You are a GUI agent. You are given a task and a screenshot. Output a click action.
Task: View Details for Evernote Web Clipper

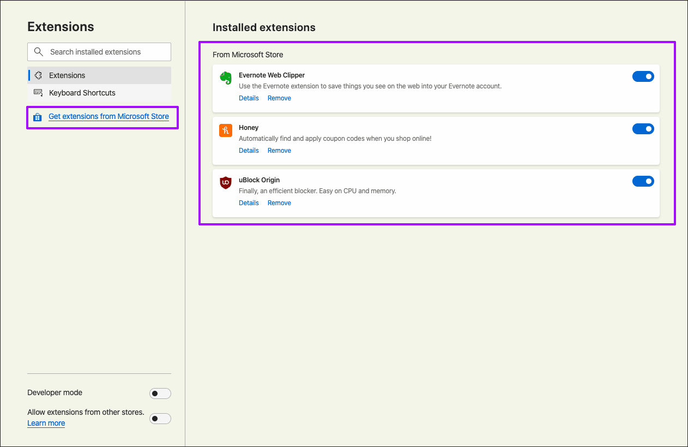tap(249, 98)
